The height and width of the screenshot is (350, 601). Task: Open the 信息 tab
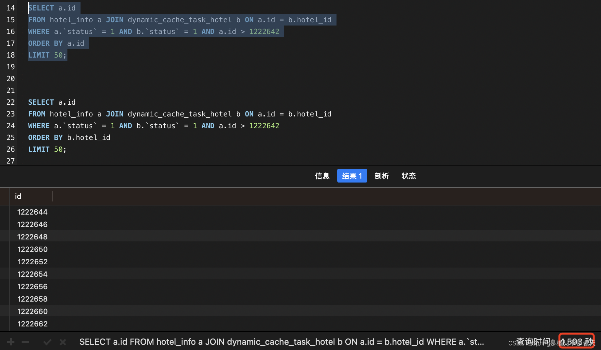click(322, 176)
